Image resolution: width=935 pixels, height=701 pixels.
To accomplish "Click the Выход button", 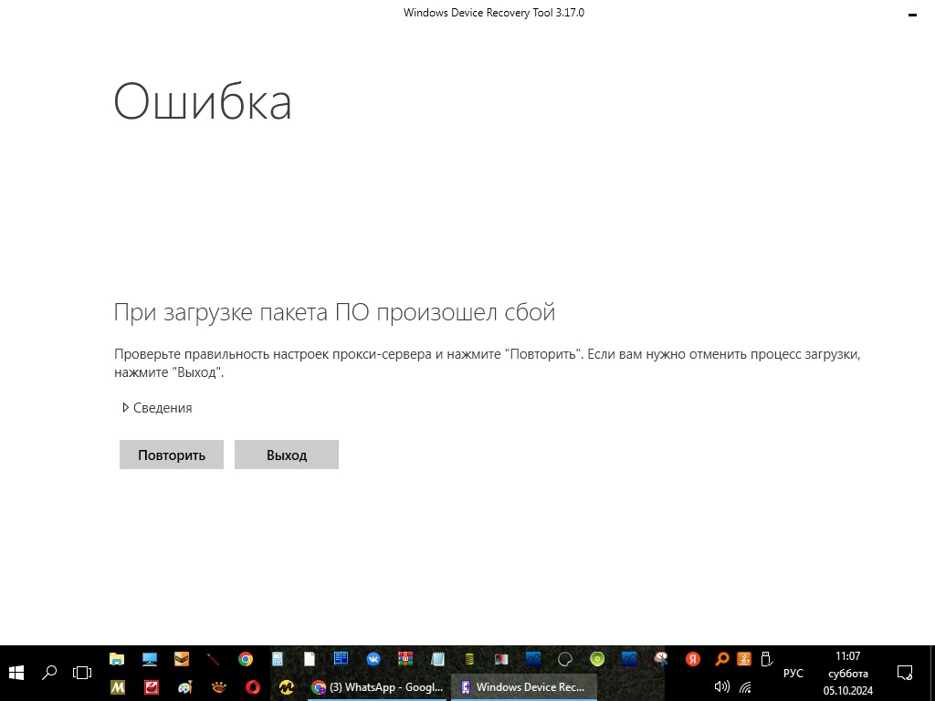I will [x=286, y=455].
